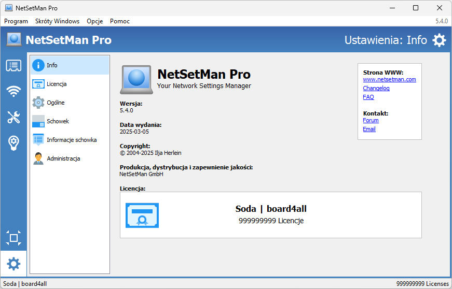Open the Administracja settings page
This screenshot has width=452, height=289.
pyautogui.click(x=70, y=158)
